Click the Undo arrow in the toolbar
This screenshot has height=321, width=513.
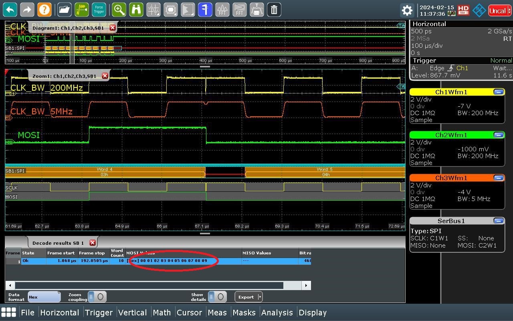[10, 10]
